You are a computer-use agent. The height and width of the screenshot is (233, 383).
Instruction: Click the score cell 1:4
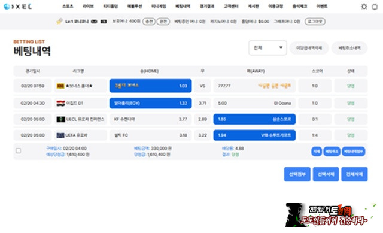[315, 135]
